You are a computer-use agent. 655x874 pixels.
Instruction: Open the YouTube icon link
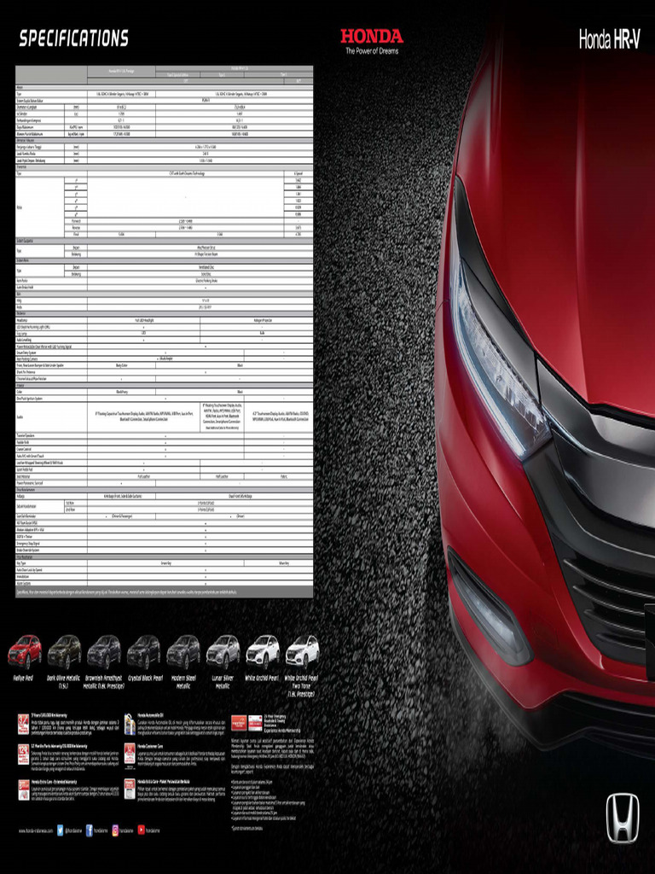click(141, 830)
